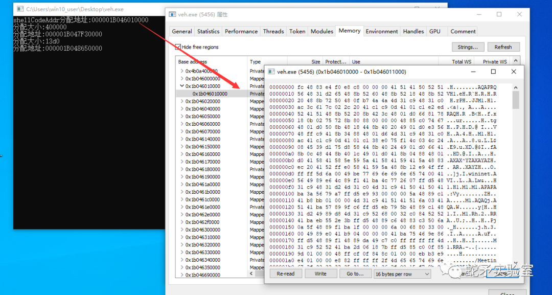
Task: Click the Strings... button
Action: (468, 47)
